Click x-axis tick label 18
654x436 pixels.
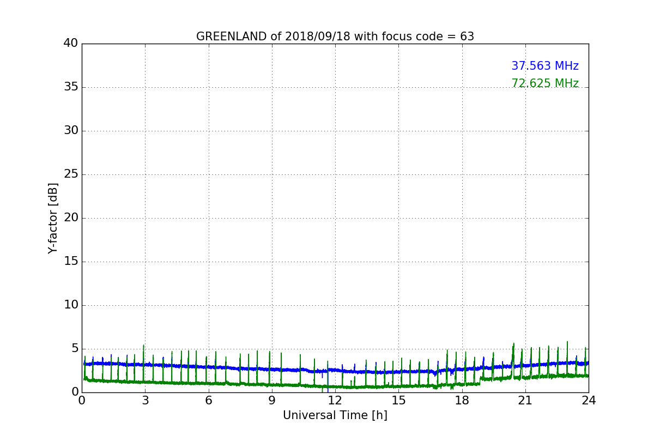pyautogui.click(x=462, y=401)
